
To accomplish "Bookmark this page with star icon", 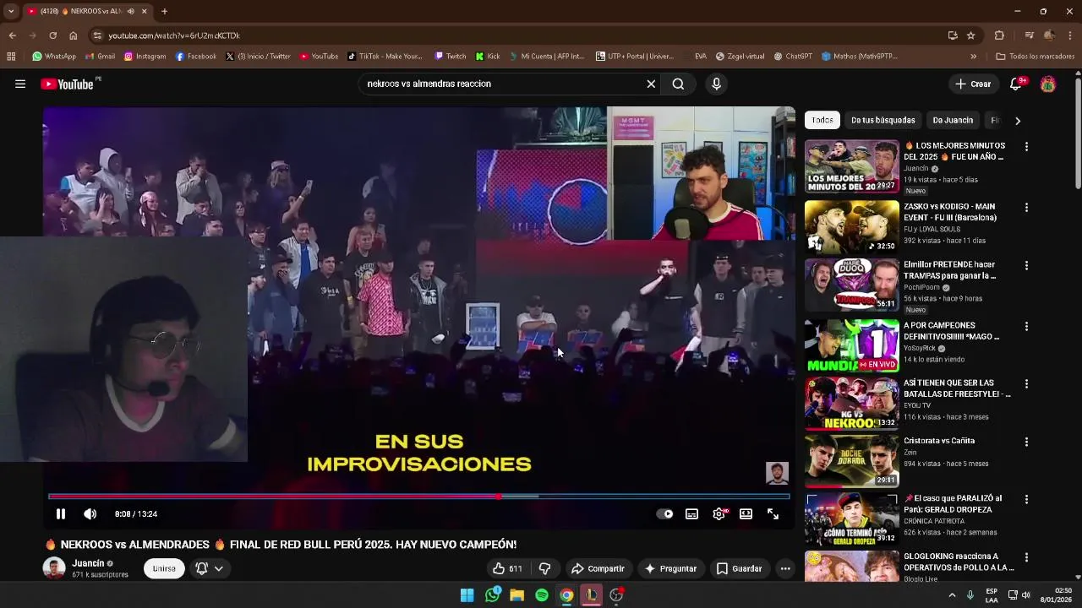I will [x=971, y=35].
